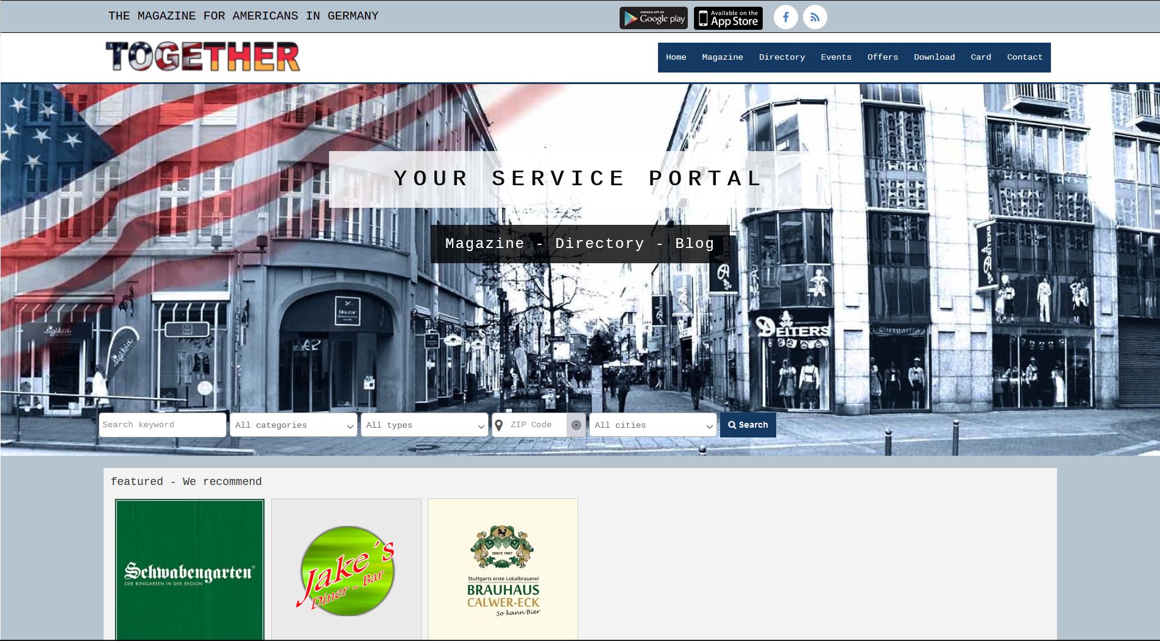Click the 'Magazine - Directory - Blog' banner text
This screenshot has width=1160, height=641.
(579, 244)
